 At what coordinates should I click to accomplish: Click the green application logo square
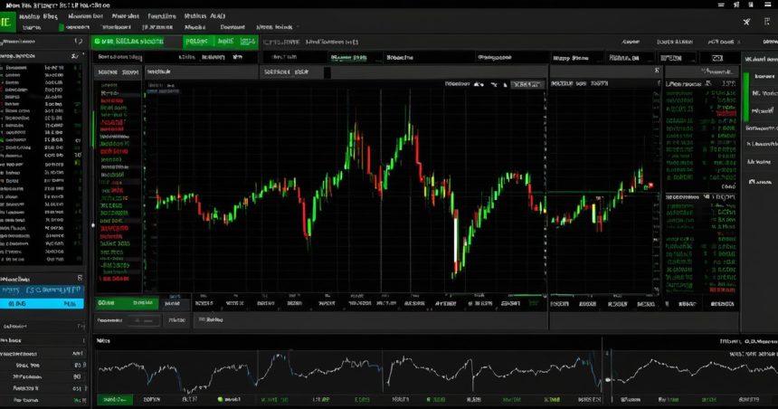coord(7,23)
